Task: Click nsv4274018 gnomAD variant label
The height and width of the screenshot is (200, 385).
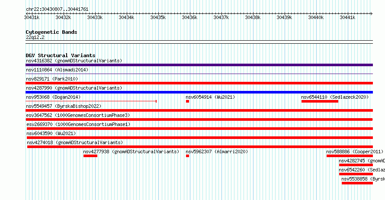Action: [75, 142]
